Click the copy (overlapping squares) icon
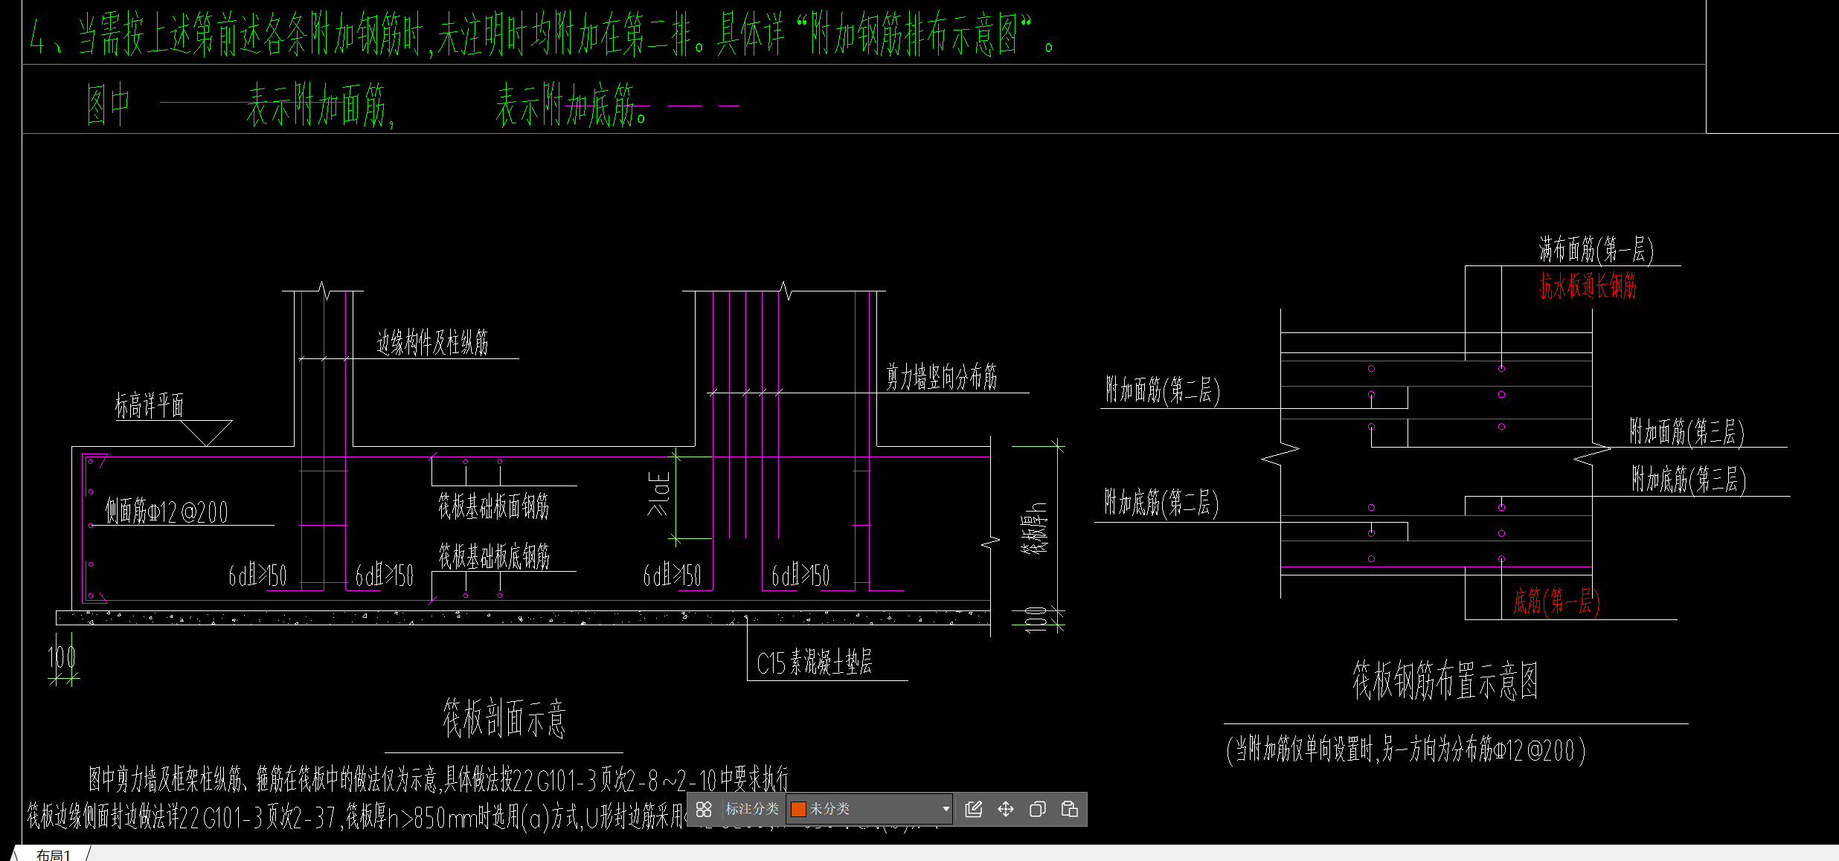This screenshot has width=1839, height=861. (1037, 809)
